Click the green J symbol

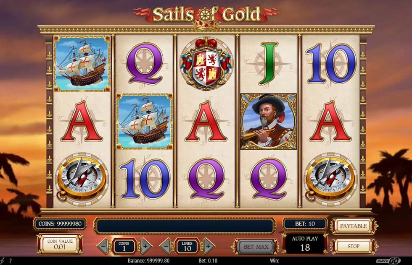click(269, 64)
